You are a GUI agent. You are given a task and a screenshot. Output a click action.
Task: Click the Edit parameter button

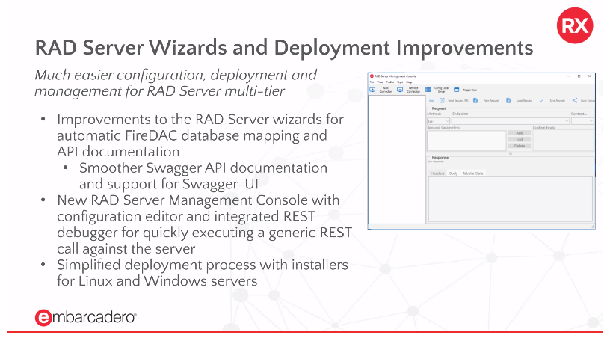[520, 139]
